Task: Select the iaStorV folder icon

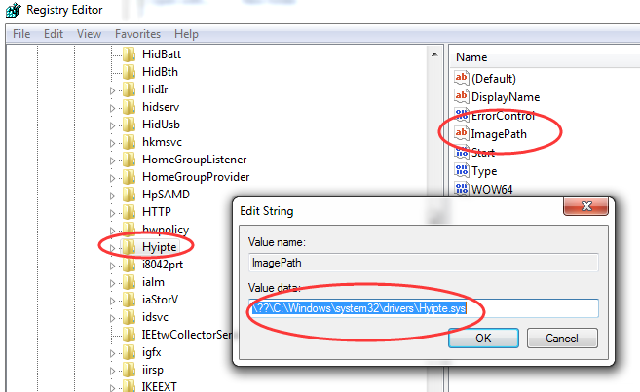Action: (129, 300)
